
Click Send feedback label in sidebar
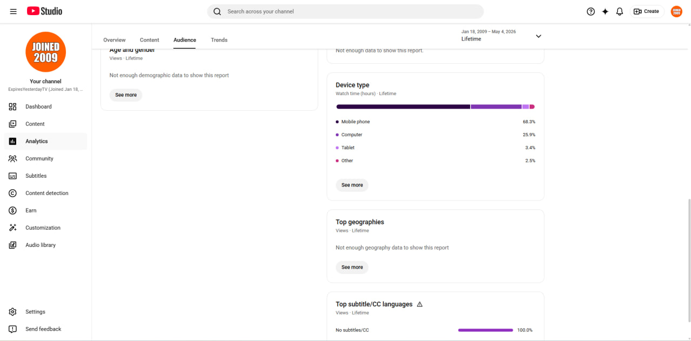43,329
